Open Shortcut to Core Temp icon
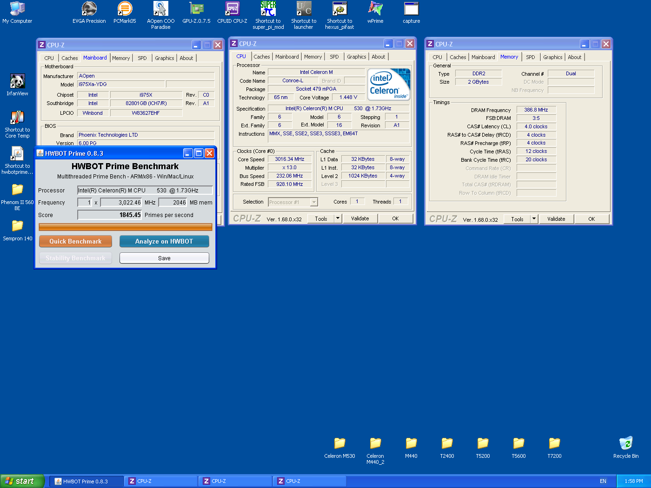This screenshot has width=651, height=488. pyautogui.click(x=17, y=124)
